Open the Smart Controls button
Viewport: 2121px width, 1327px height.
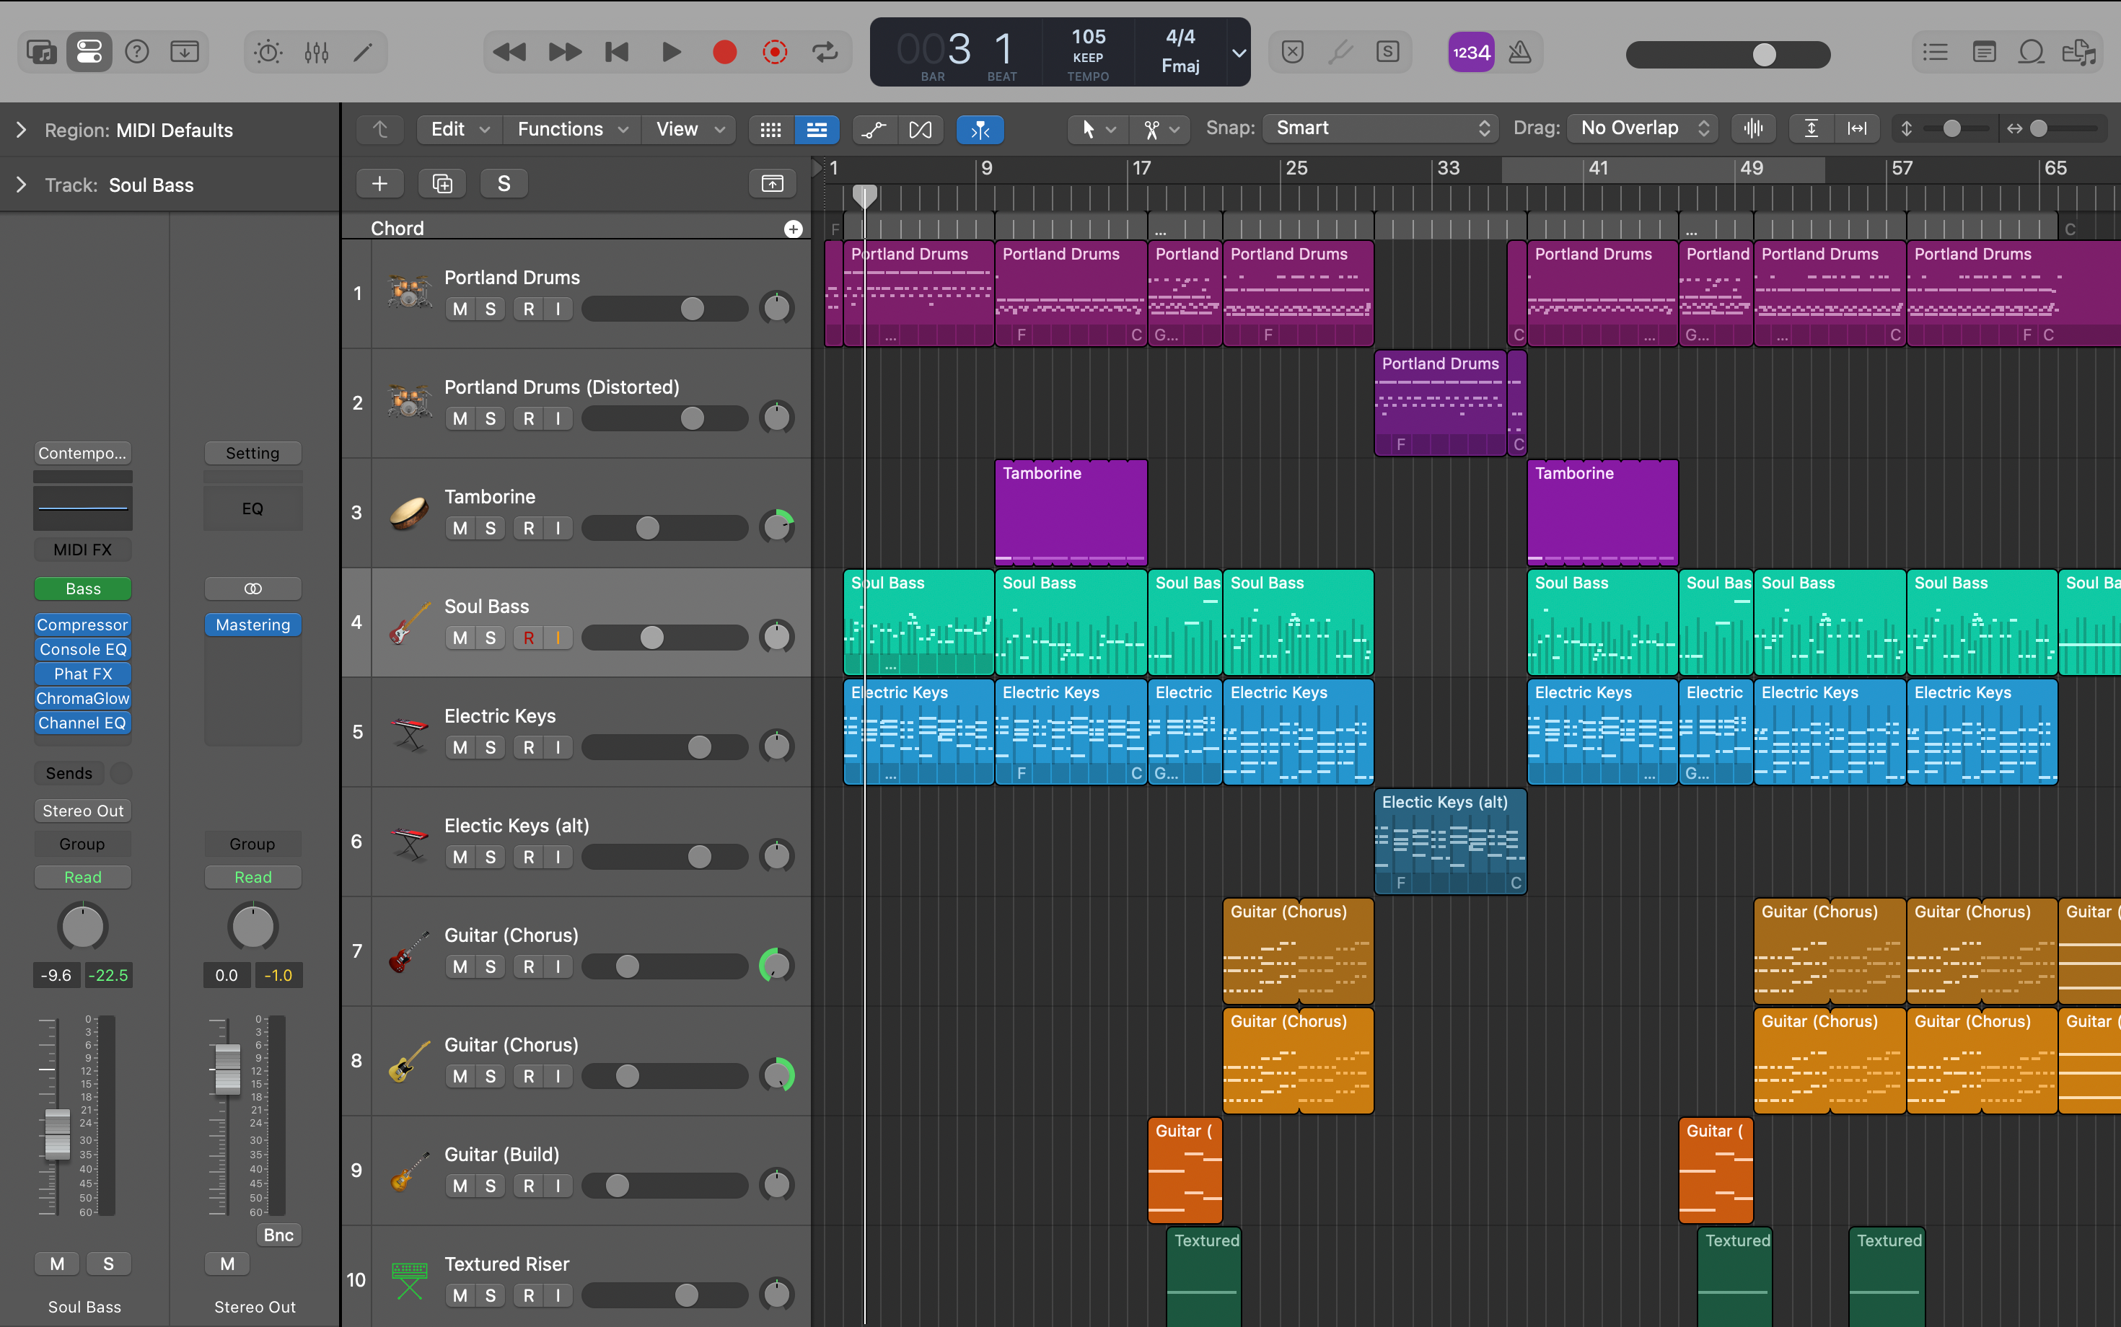tap(268, 53)
